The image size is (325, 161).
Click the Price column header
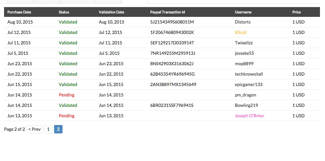[296, 12]
